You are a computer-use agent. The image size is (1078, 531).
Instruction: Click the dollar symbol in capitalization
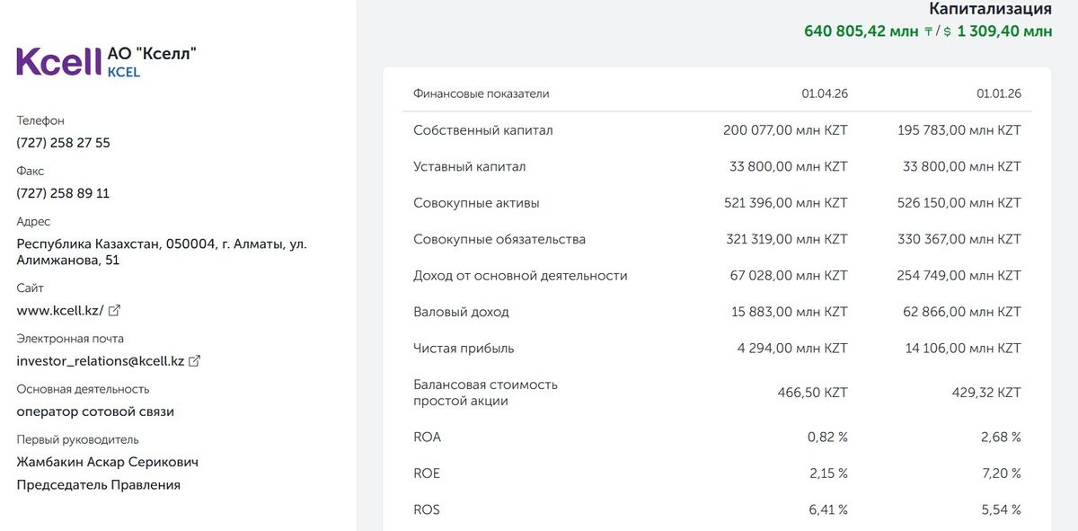tap(948, 31)
